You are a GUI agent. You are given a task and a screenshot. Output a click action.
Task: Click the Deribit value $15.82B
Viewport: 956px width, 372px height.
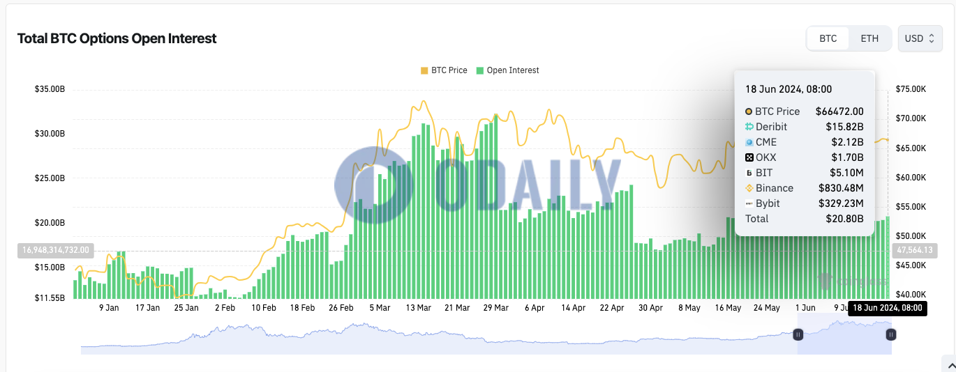pos(844,127)
